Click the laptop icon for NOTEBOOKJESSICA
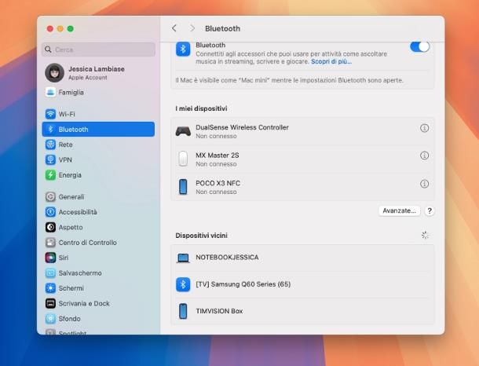Screen dimensions: 479x366 (183, 258)
